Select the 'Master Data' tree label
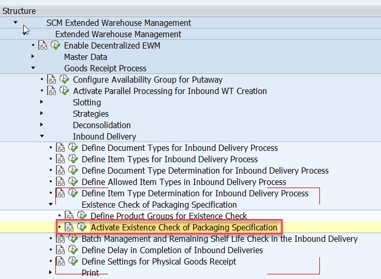Screen dimensions: 381x279 pyautogui.click(x=85, y=57)
